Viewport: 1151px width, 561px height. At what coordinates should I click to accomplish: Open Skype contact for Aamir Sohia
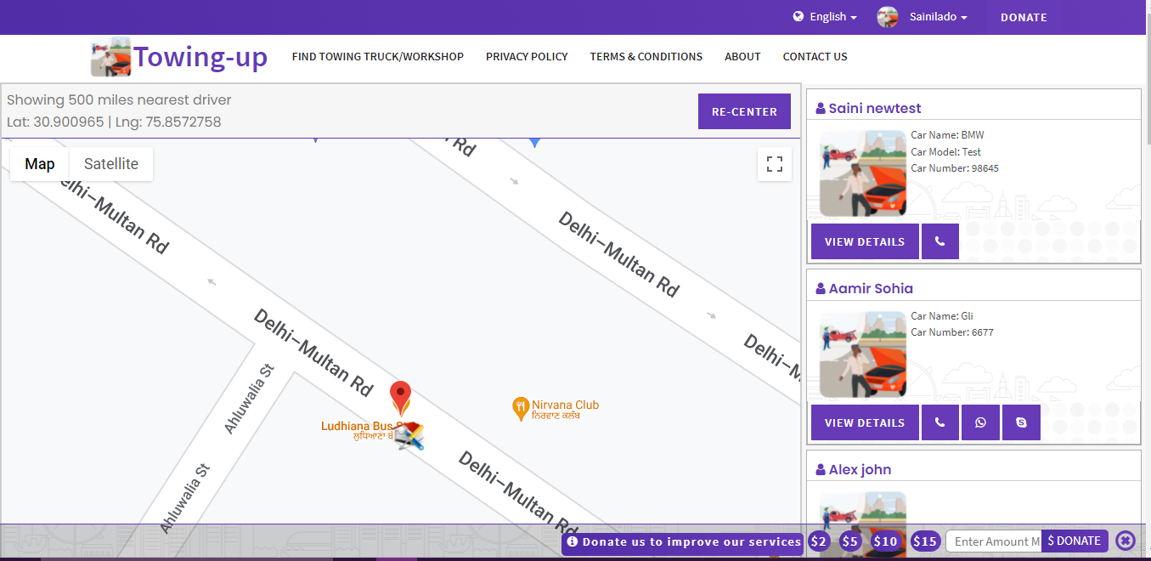click(x=1021, y=422)
